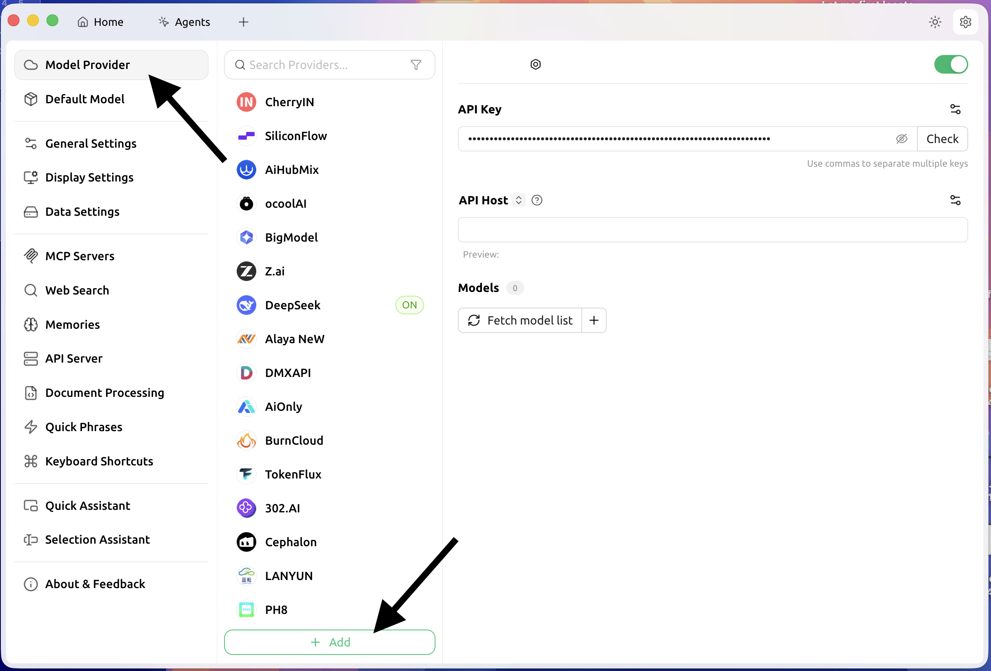The image size is (991, 671).
Task: Open MCP Servers settings section
Action: click(80, 256)
